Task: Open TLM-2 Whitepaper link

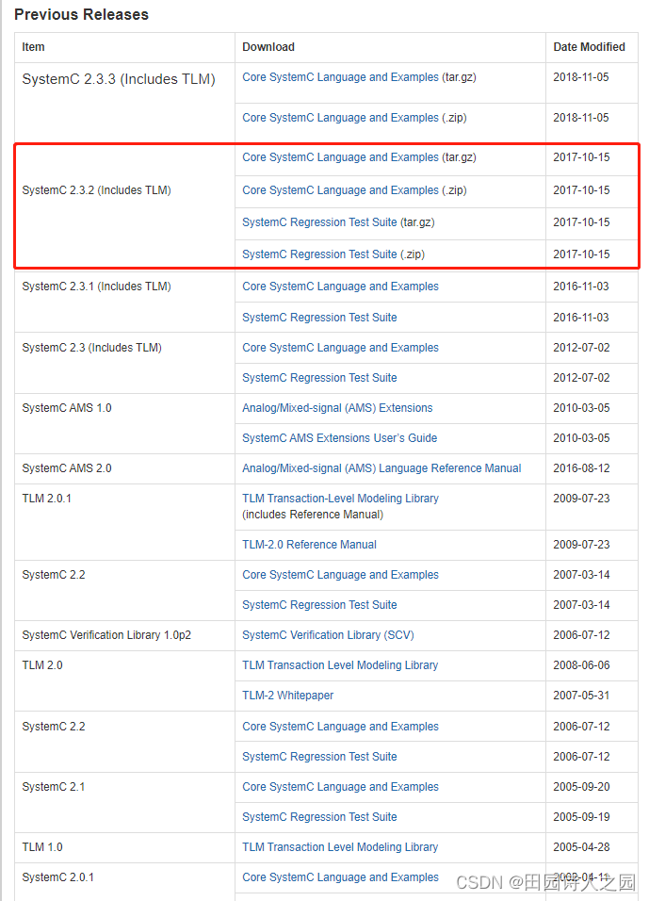Action: click(x=287, y=696)
